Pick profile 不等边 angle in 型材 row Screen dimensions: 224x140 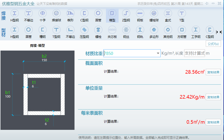pos(70,32)
